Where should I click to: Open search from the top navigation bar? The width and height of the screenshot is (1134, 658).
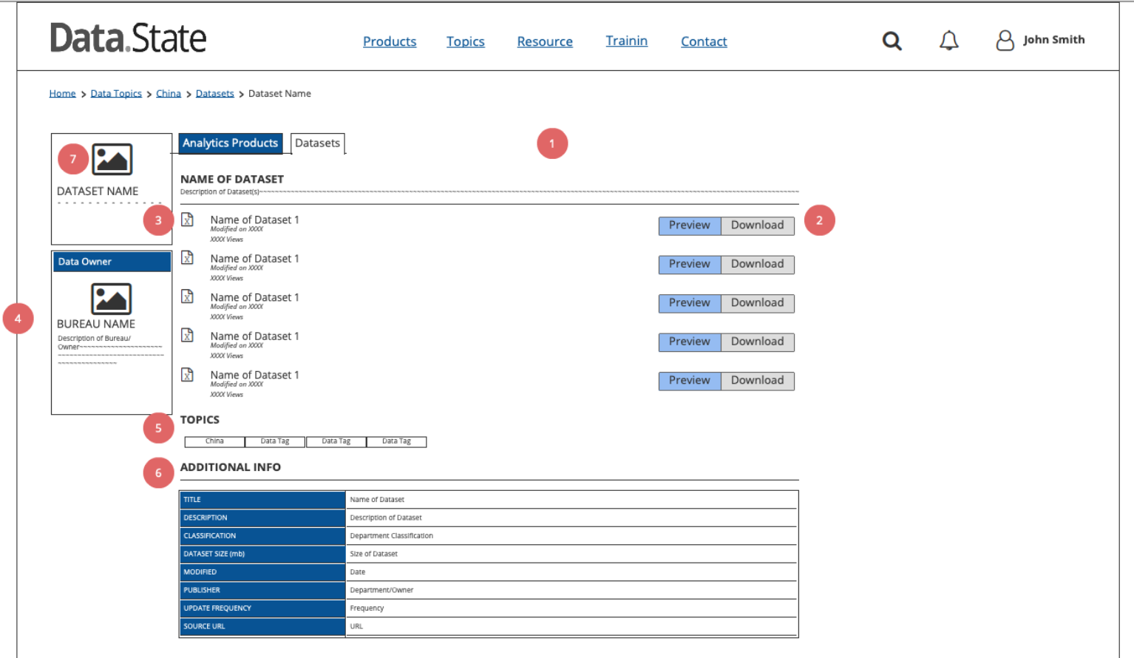click(892, 41)
